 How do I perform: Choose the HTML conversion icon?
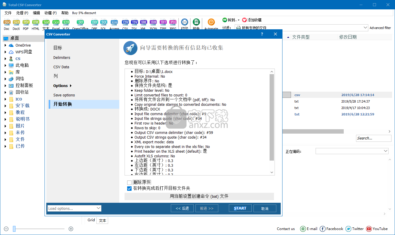pos(36,22)
